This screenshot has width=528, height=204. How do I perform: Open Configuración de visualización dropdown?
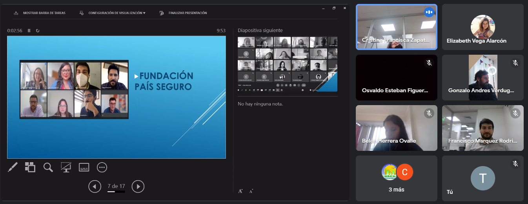(112, 13)
